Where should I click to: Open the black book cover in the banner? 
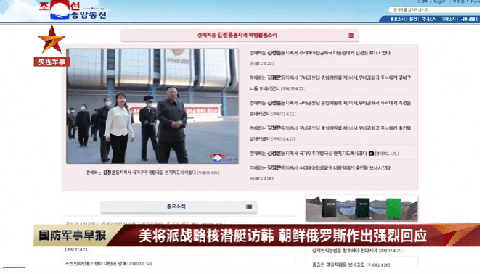coord(329,208)
